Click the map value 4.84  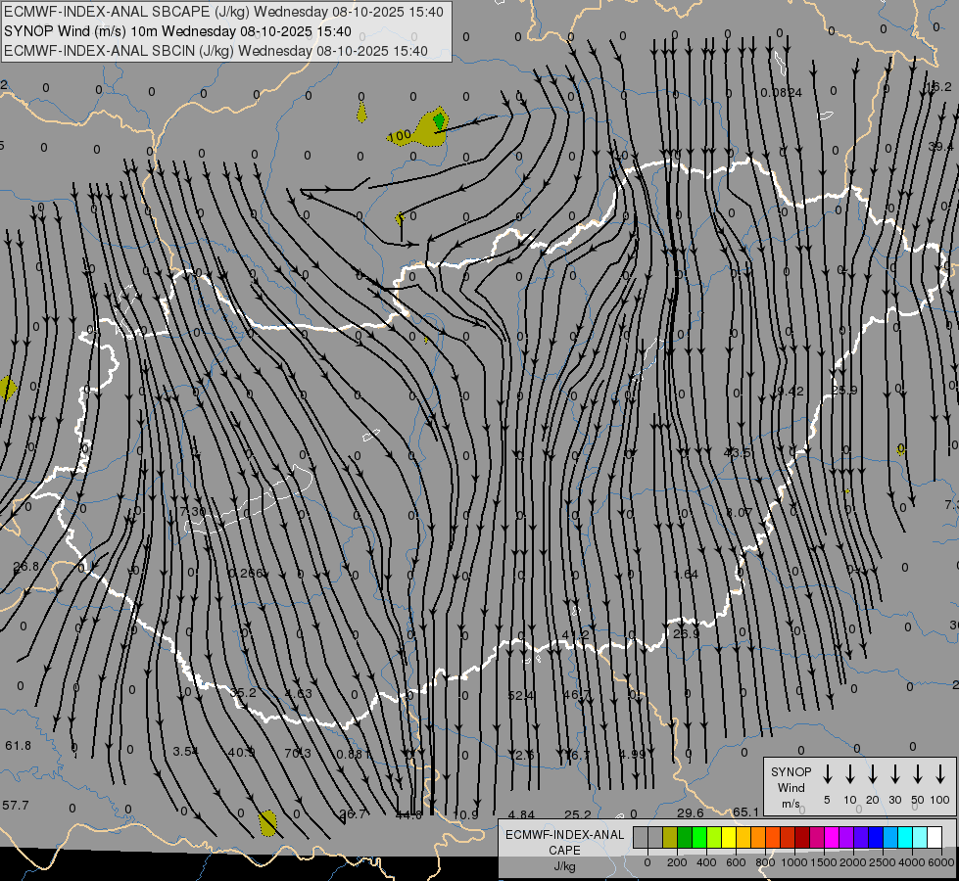coord(521,814)
